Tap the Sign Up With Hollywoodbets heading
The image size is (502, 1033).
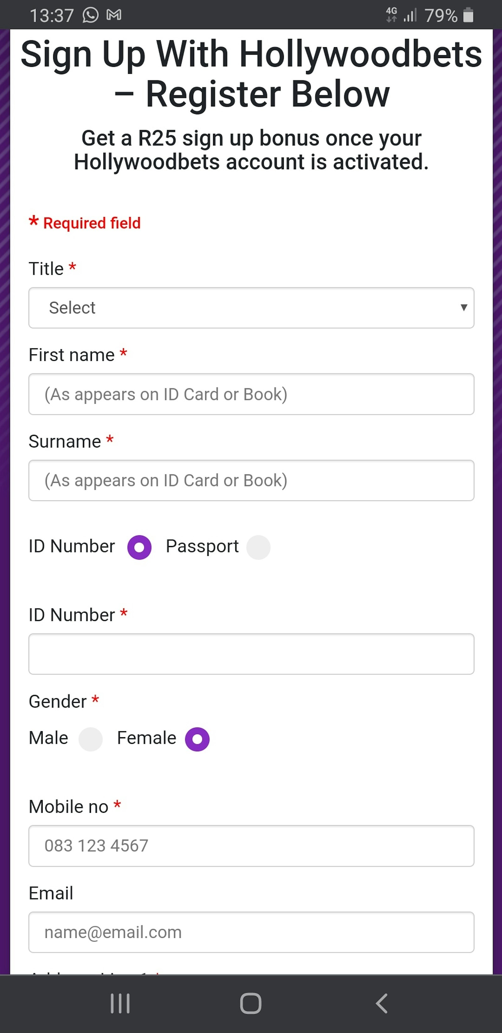coord(251,73)
